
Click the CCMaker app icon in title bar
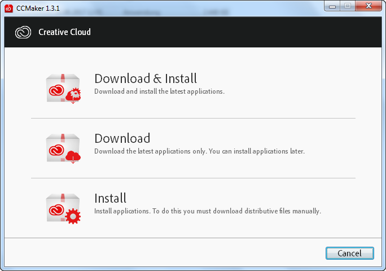click(x=8, y=8)
